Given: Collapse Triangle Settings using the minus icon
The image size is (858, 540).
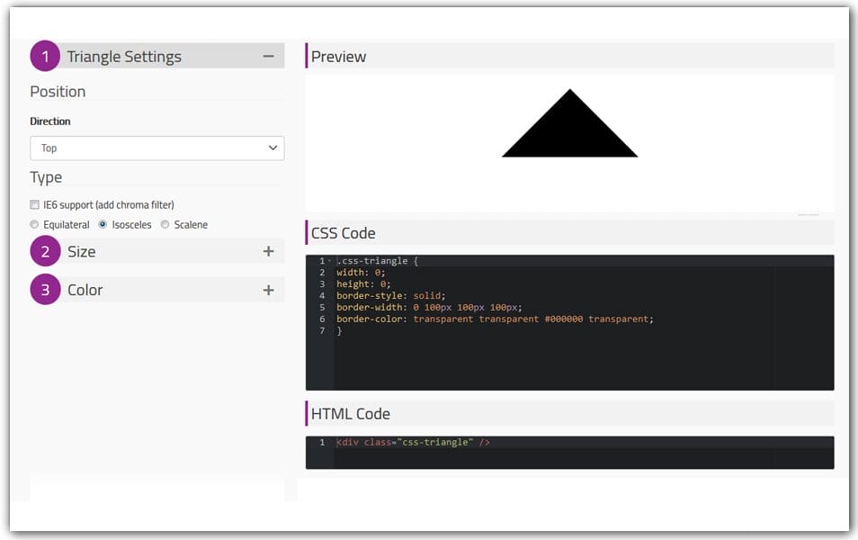Looking at the screenshot, I should (x=267, y=56).
